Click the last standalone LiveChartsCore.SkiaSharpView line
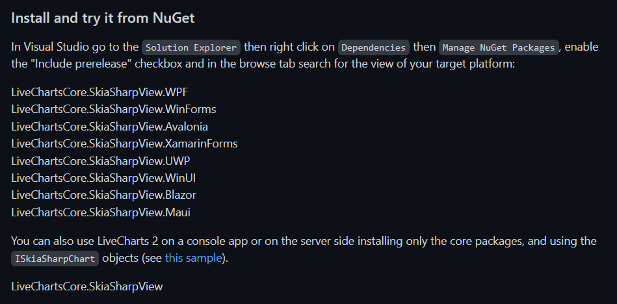 [x=87, y=286]
